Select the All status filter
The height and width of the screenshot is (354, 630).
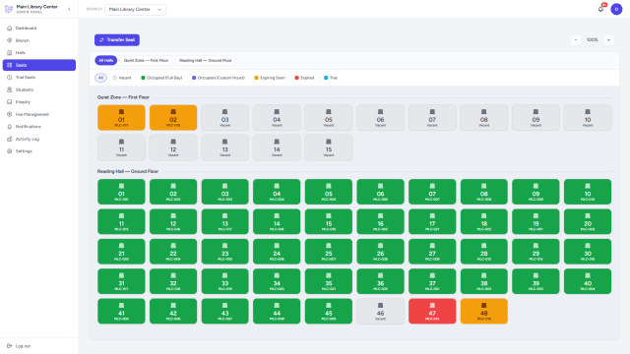100,78
